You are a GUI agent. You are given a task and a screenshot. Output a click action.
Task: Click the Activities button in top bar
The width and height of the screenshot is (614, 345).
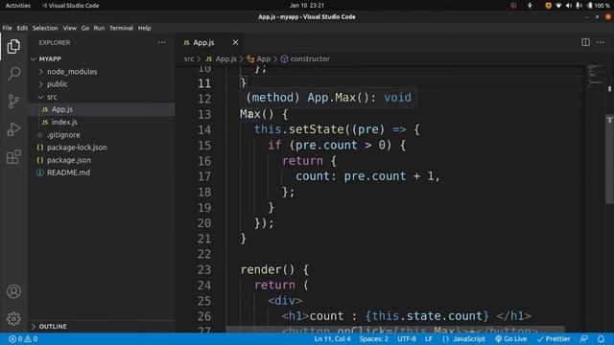click(x=17, y=6)
